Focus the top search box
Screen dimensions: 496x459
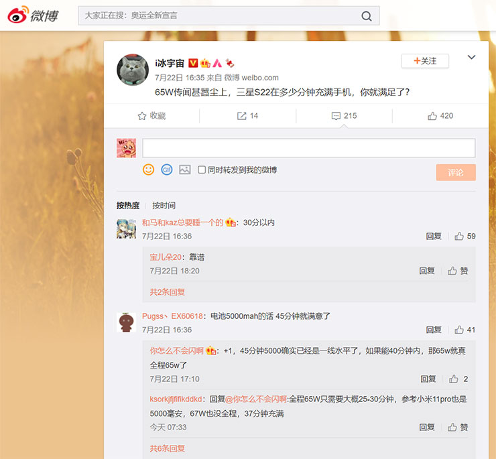click(229, 15)
